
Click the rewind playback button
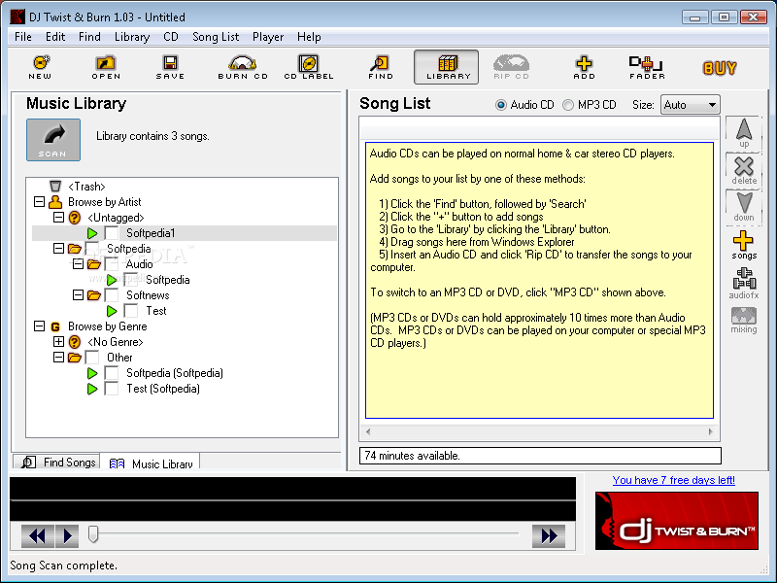coord(38,536)
